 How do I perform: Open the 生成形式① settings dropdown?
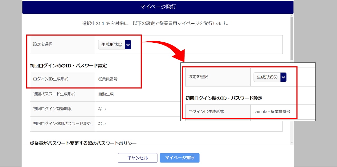[x=112, y=45]
